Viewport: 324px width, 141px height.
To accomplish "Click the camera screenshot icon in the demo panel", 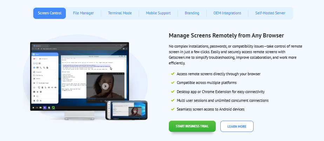I will coord(34,92).
